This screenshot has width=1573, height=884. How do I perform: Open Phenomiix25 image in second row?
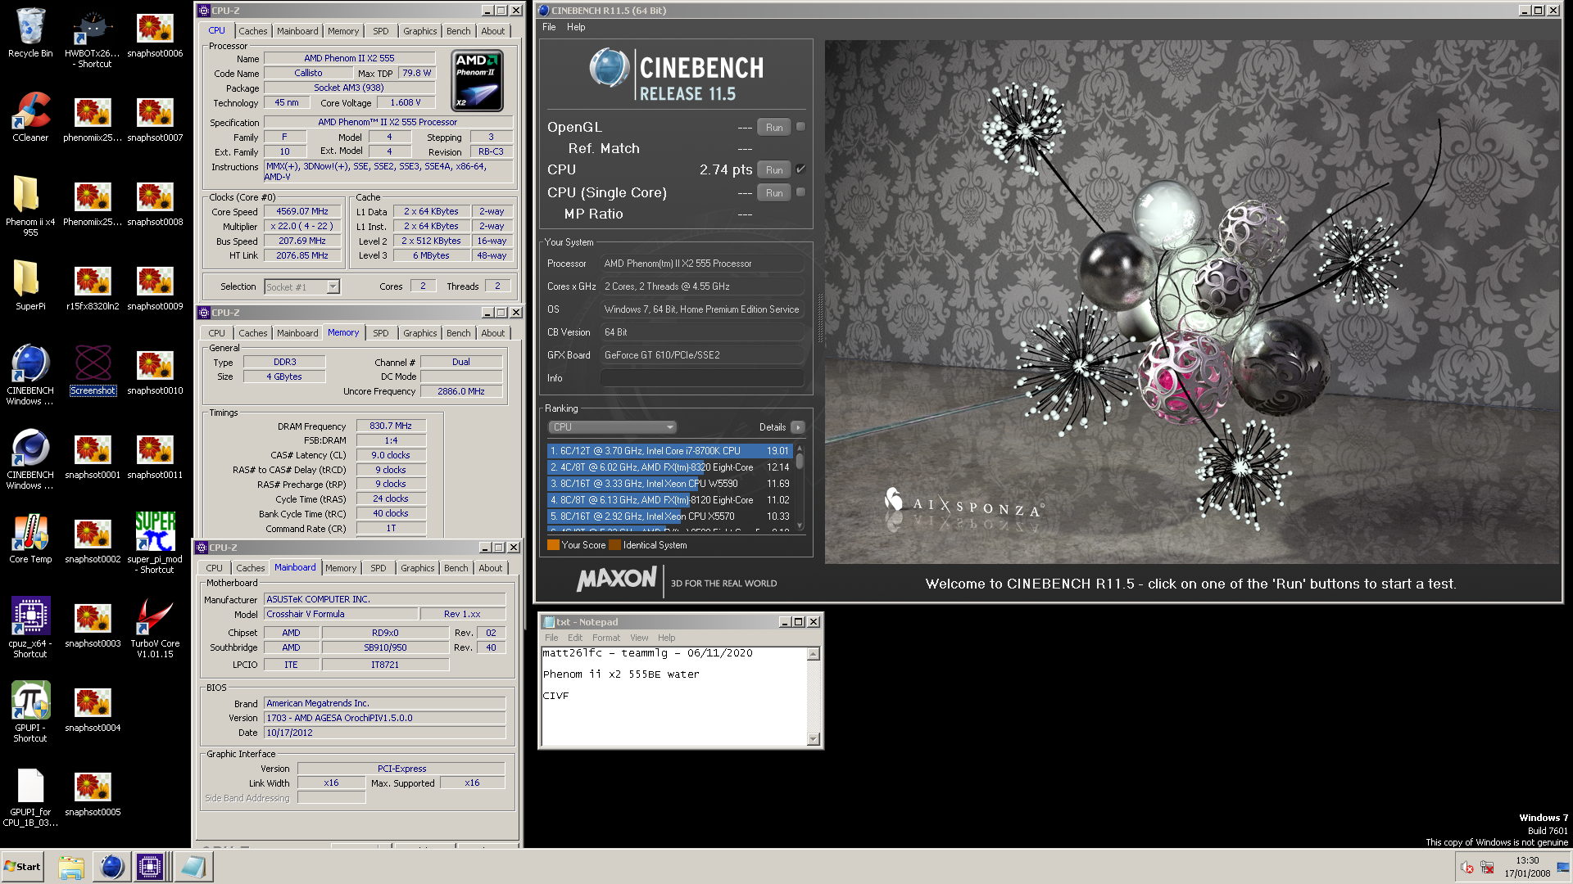[x=93, y=117]
